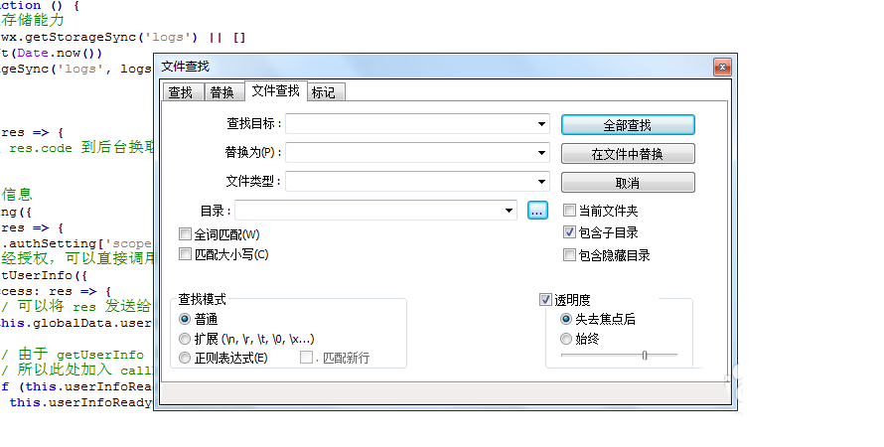Close the 文件查找 dialog window
The height and width of the screenshot is (447, 884).
coord(722,67)
